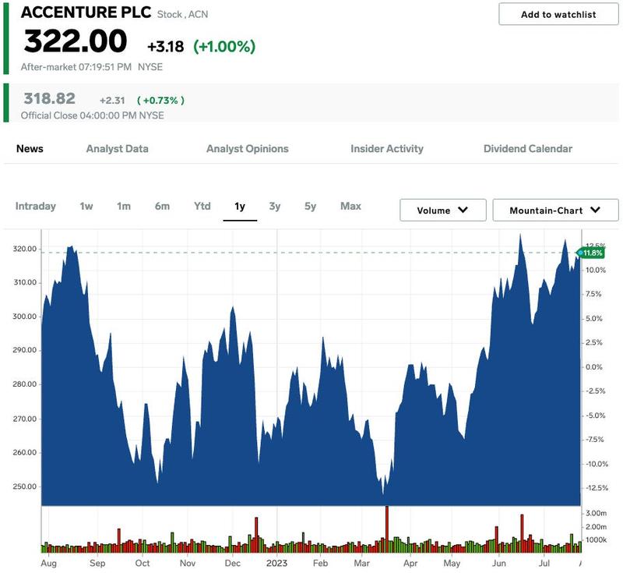This screenshot has height=573, width=623.
Task: Switch to the Analyst Data tab
Action: point(118,149)
